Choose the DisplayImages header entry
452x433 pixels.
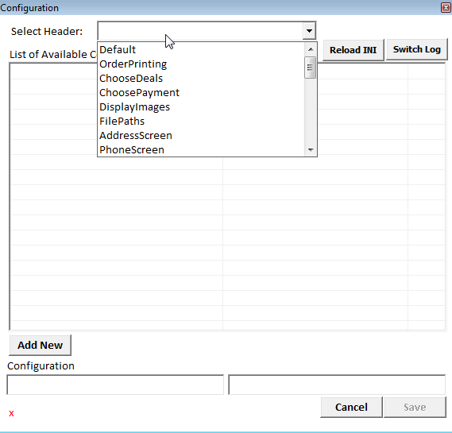click(x=201, y=107)
